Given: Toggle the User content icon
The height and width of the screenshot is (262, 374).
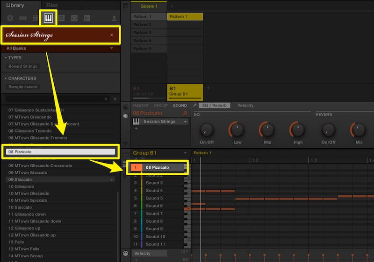Looking at the screenshot, I should [x=114, y=18].
